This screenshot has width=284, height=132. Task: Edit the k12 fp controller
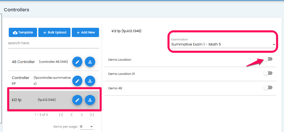click(77, 100)
